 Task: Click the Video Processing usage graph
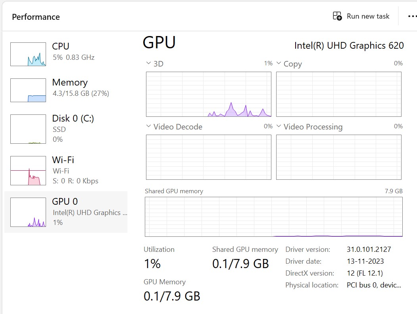(338, 157)
